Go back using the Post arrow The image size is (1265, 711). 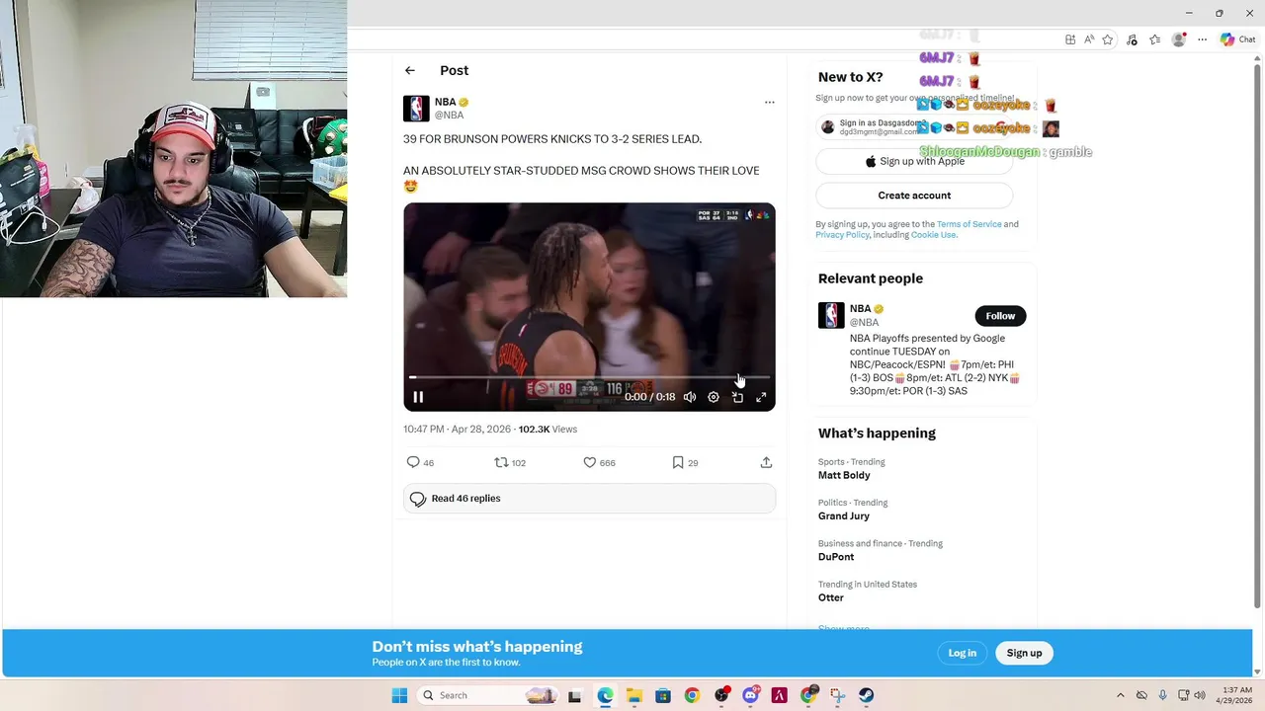(410, 70)
